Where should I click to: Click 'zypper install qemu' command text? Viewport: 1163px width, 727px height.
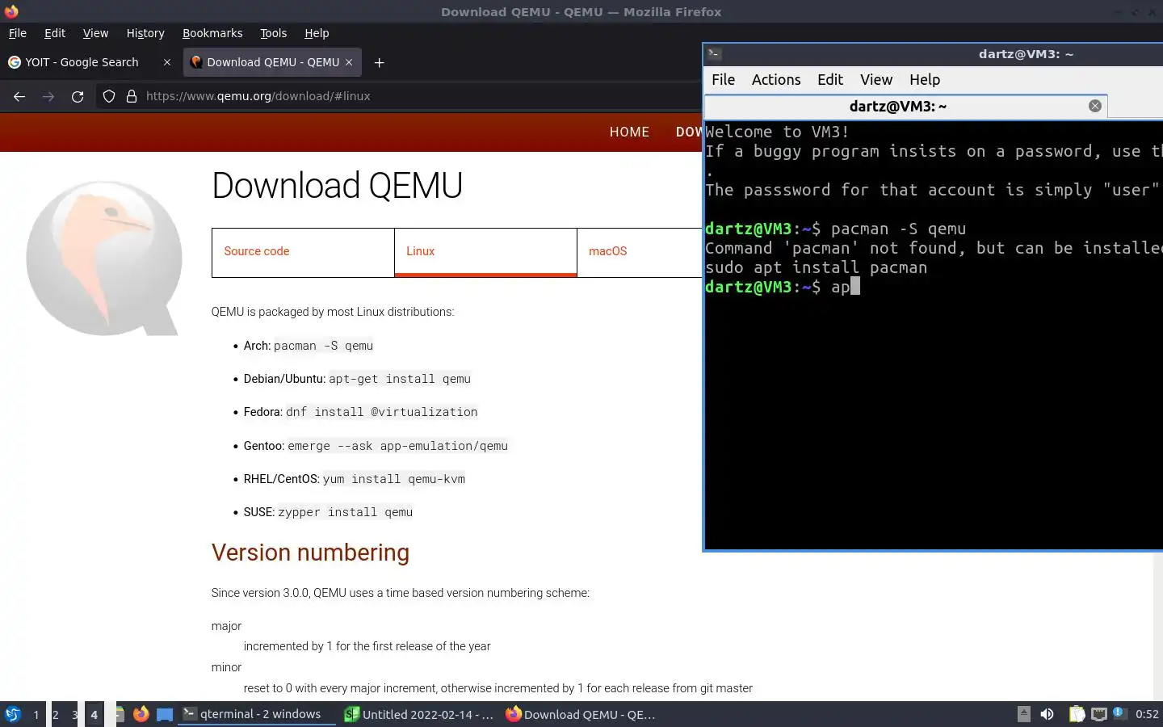click(345, 512)
